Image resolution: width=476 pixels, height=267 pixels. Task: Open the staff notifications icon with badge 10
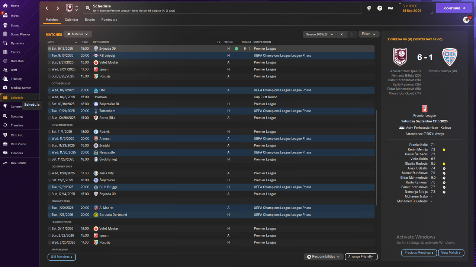coord(466,20)
